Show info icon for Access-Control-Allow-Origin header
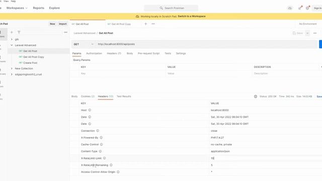Image resolution: width=322 pixels, height=181 pixels. 118,172
